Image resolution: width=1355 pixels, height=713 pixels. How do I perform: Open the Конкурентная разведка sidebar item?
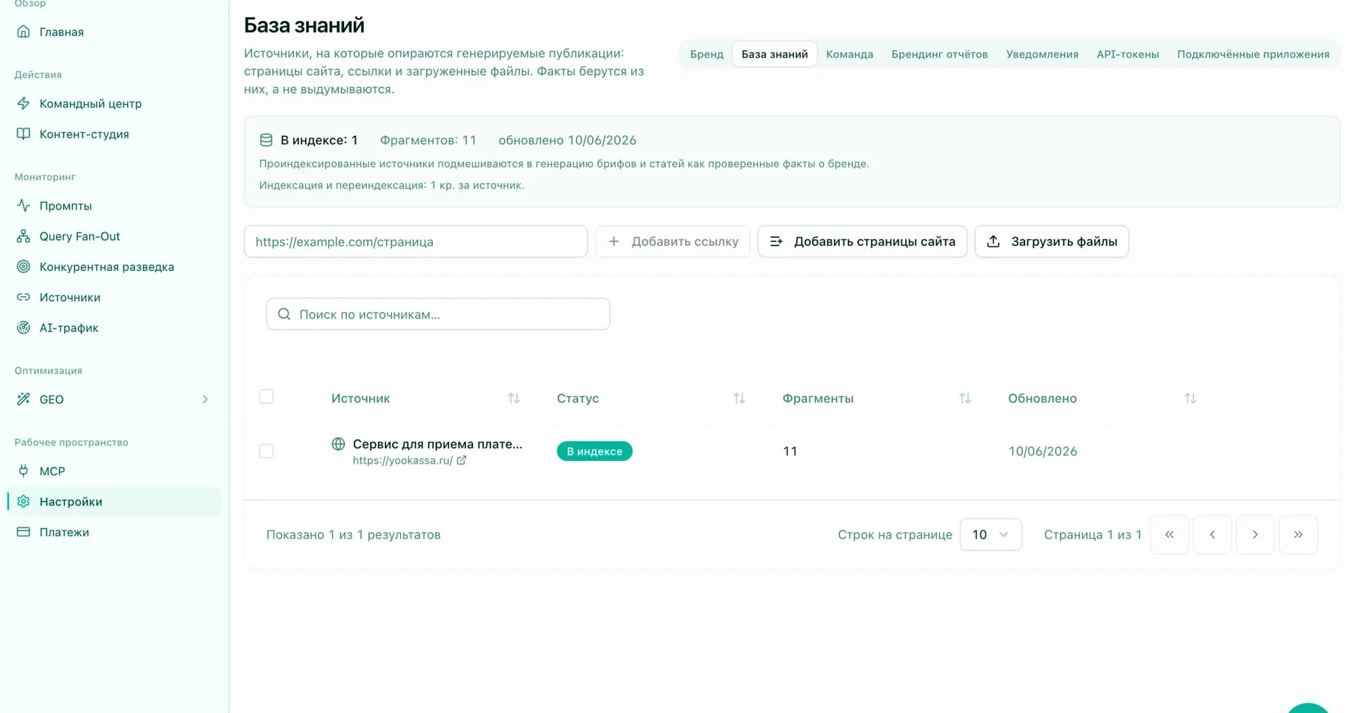pos(114,266)
